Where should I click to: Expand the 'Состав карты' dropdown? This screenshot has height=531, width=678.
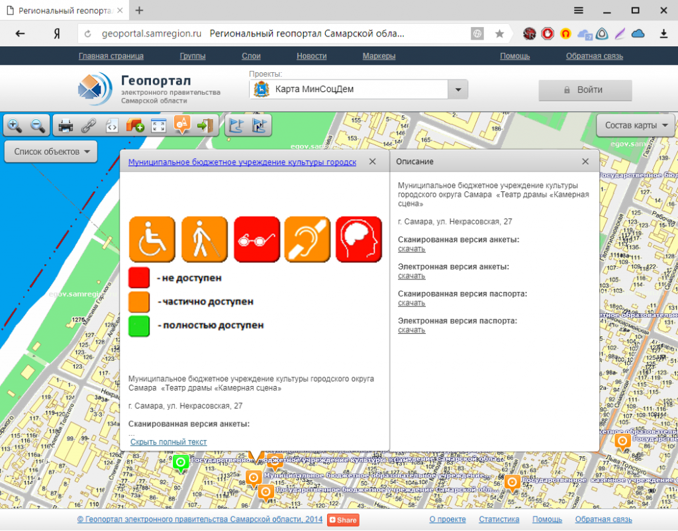(x=635, y=125)
